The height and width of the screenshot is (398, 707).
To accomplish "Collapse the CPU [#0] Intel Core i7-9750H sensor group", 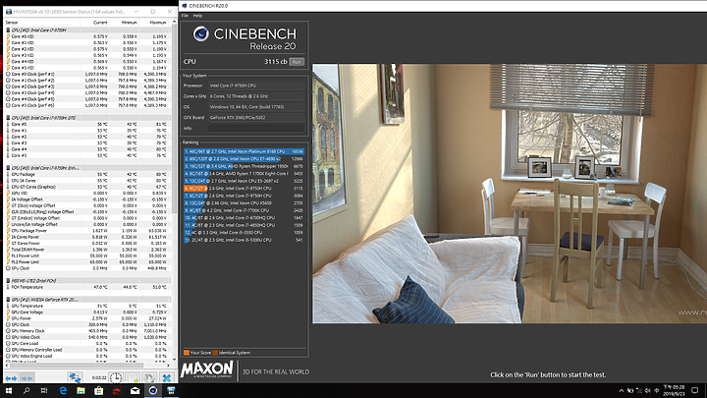I will [88, 30].
